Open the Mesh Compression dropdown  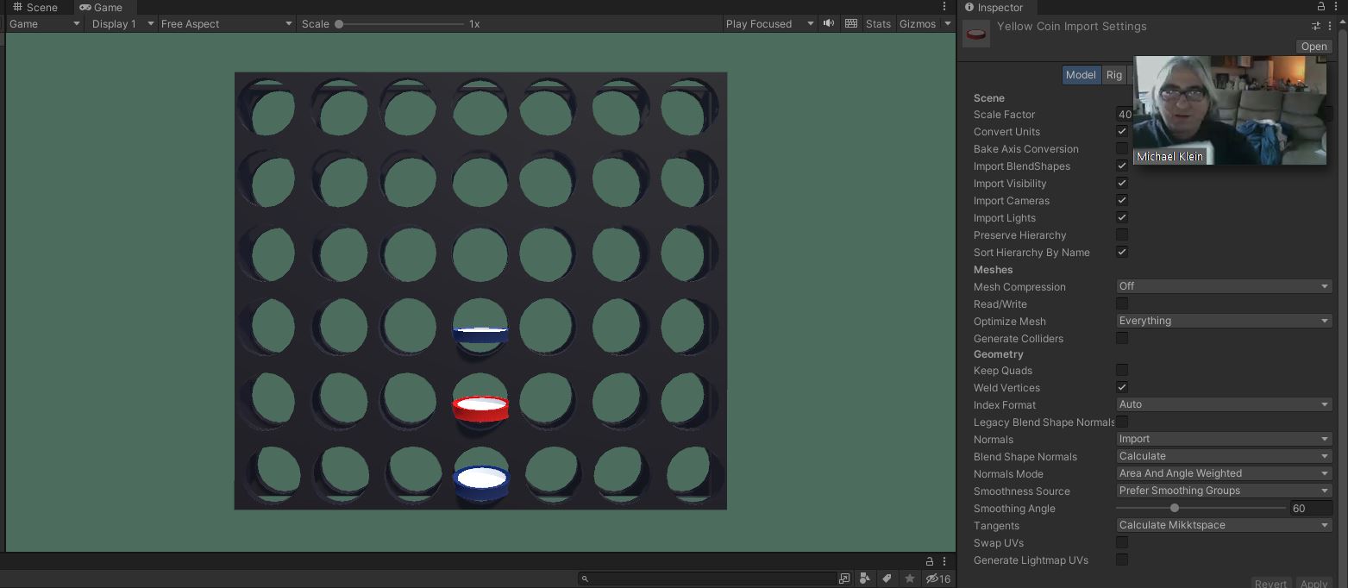1223,286
